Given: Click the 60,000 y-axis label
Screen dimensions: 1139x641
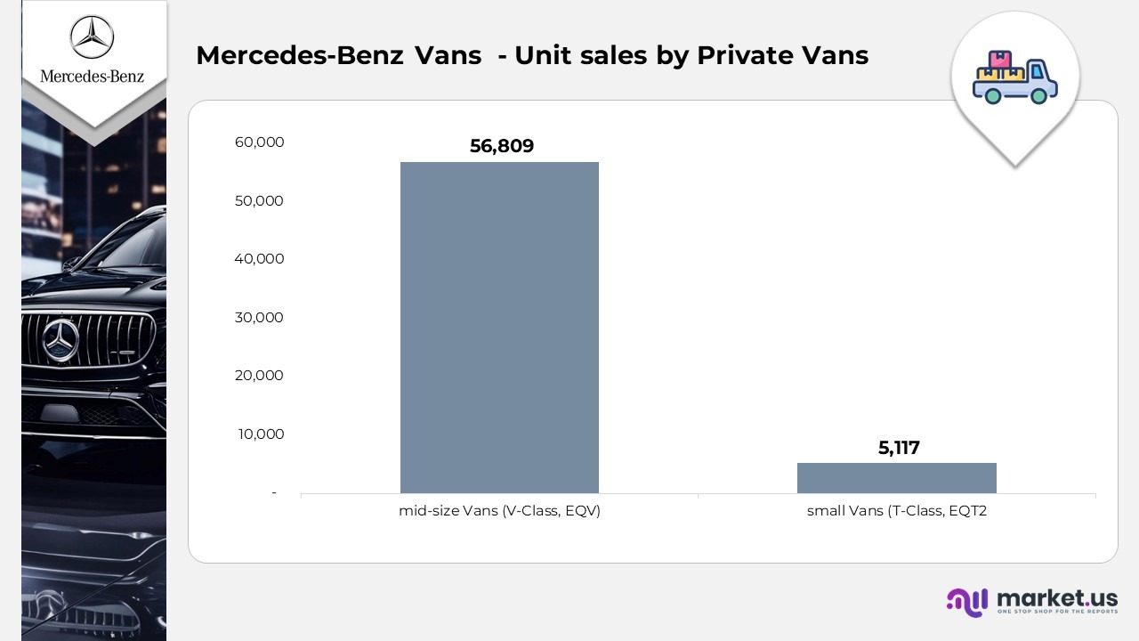Looking at the screenshot, I should (x=261, y=142).
